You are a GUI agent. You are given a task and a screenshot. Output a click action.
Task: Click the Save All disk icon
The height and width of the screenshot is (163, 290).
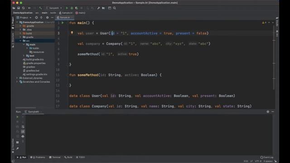click(19, 8)
